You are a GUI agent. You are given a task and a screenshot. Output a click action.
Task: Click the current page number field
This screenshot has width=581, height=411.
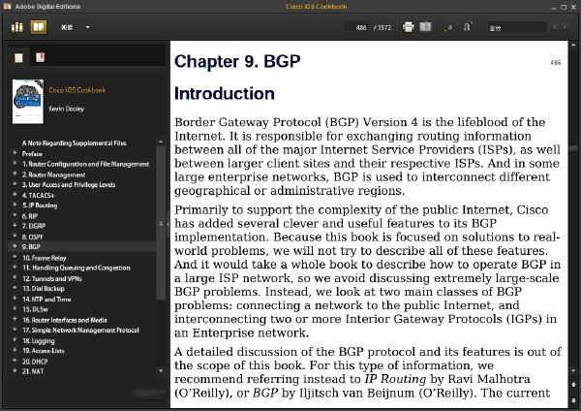tap(356, 27)
